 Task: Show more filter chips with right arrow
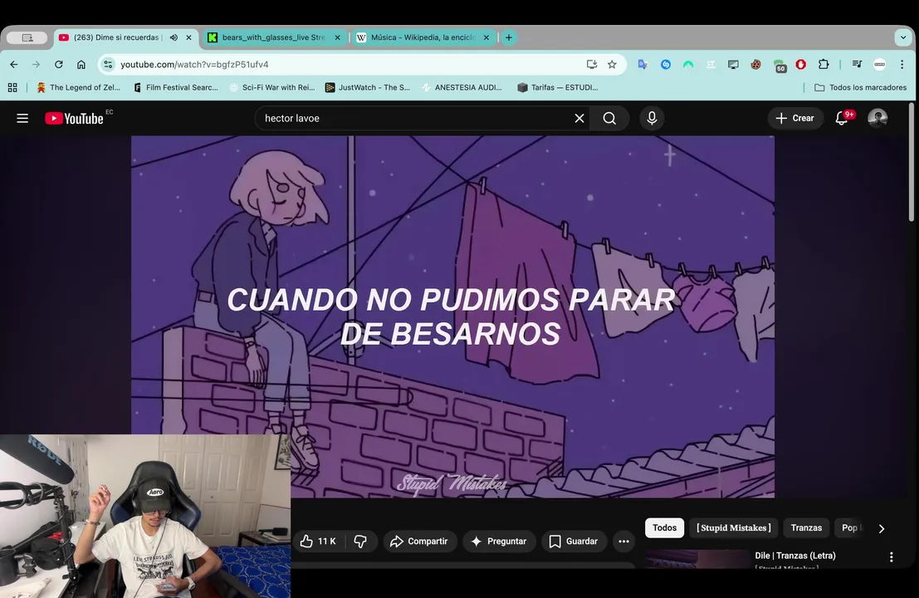[x=882, y=528]
